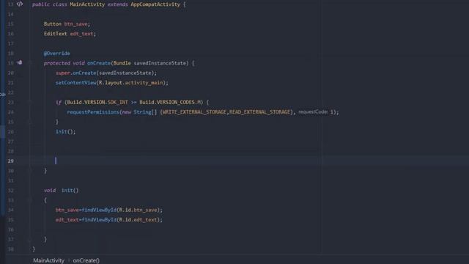Click line number 24 in the gutter
The width and height of the screenshot is (469, 264).
tap(11, 112)
